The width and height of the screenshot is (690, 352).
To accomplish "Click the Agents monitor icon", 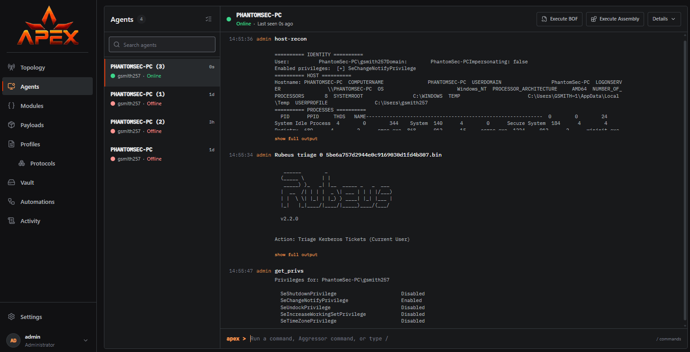I will point(12,87).
